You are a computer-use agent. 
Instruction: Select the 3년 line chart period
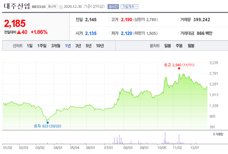pyautogui.click(x=78, y=46)
